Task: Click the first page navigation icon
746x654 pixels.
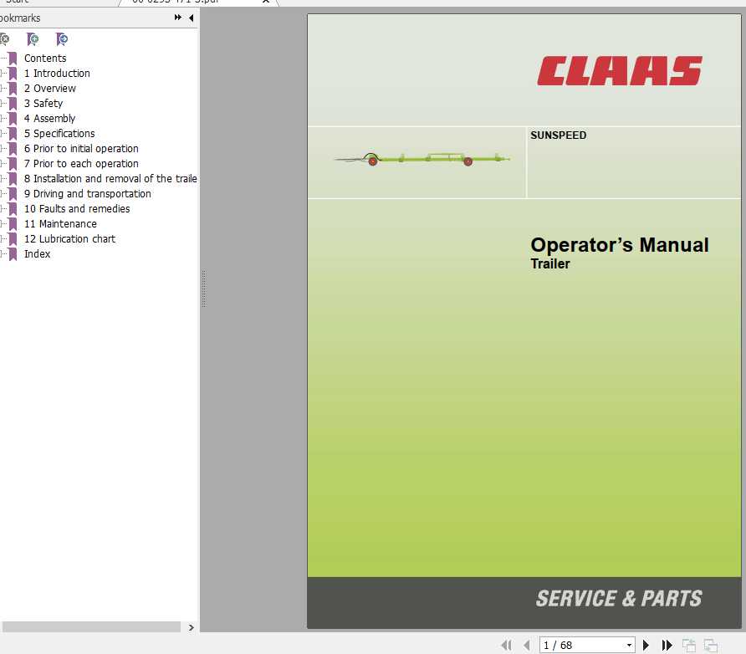Action: pos(507,644)
